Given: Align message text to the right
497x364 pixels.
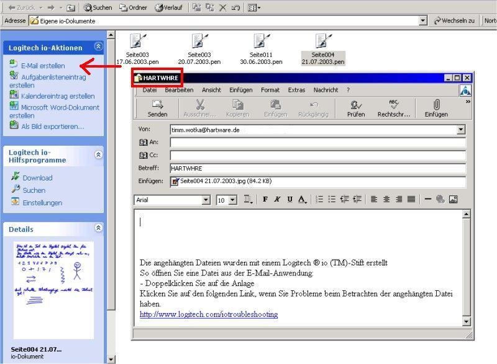Looking at the screenshot, I should [399, 199].
